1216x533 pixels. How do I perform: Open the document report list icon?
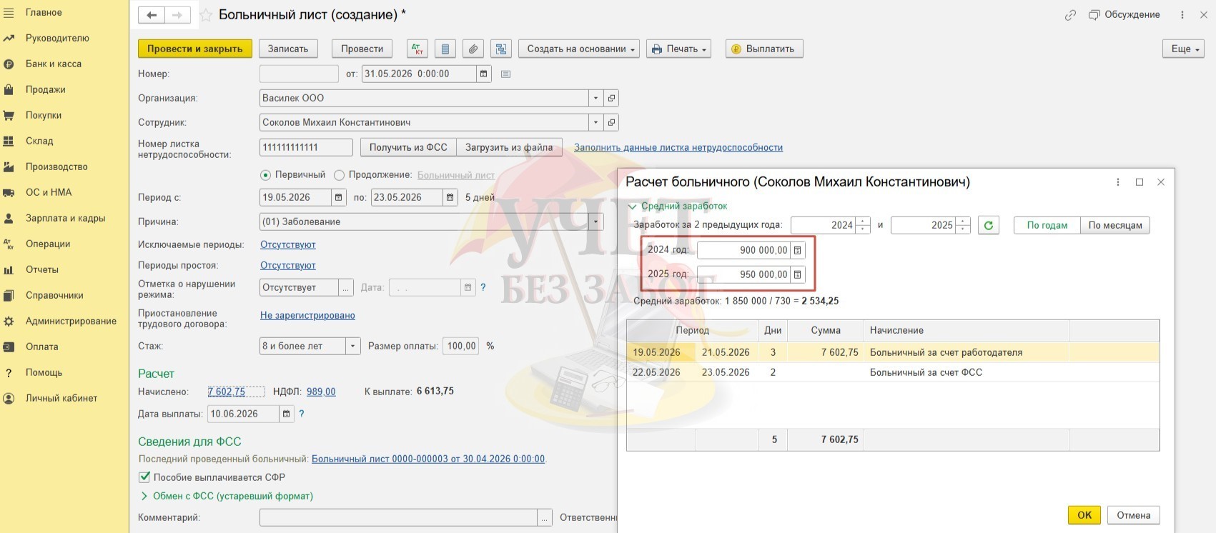[x=445, y=49]
